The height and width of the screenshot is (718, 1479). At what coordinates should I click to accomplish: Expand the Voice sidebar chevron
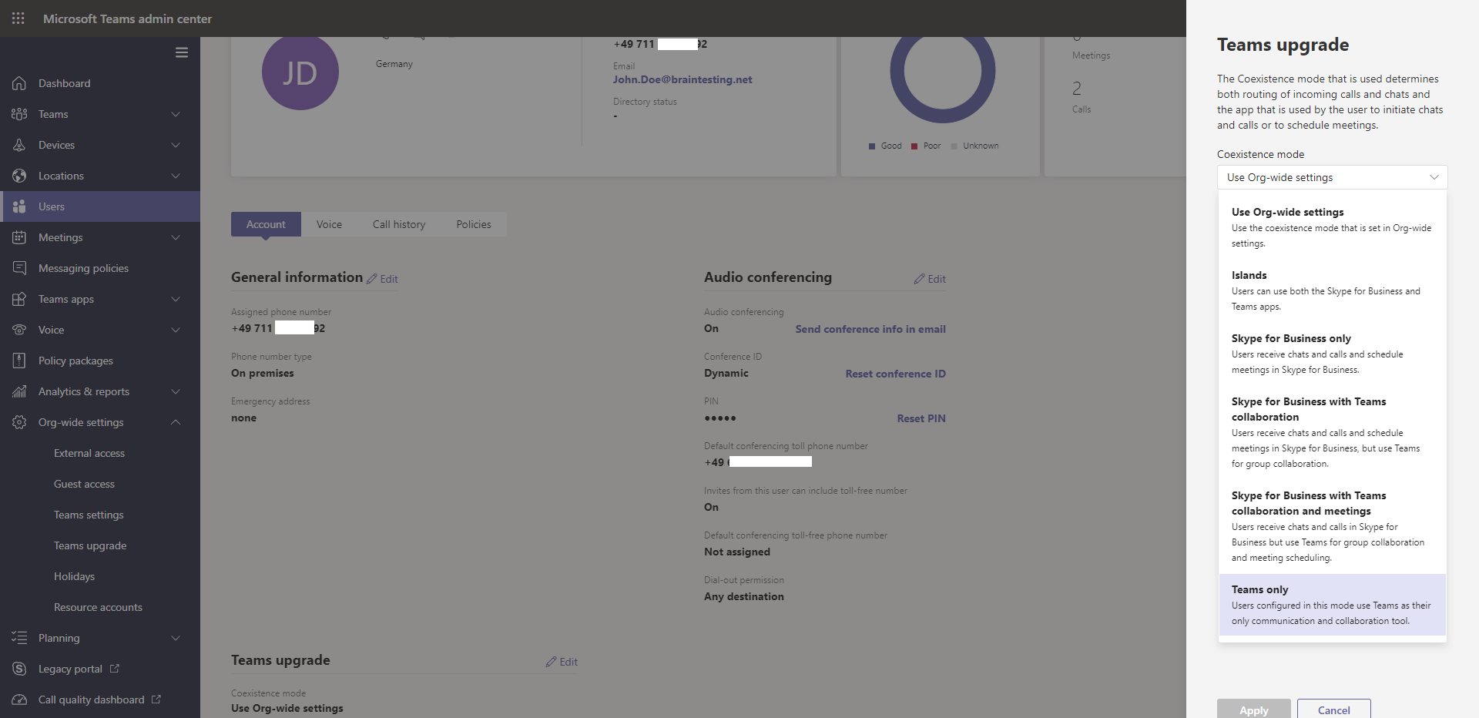tap(176, 330)
